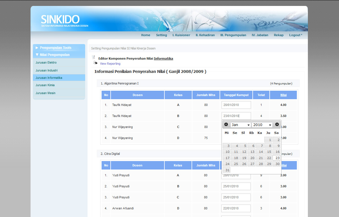
Task: Click the View Reporting link
Action: [x=110, y=64]
